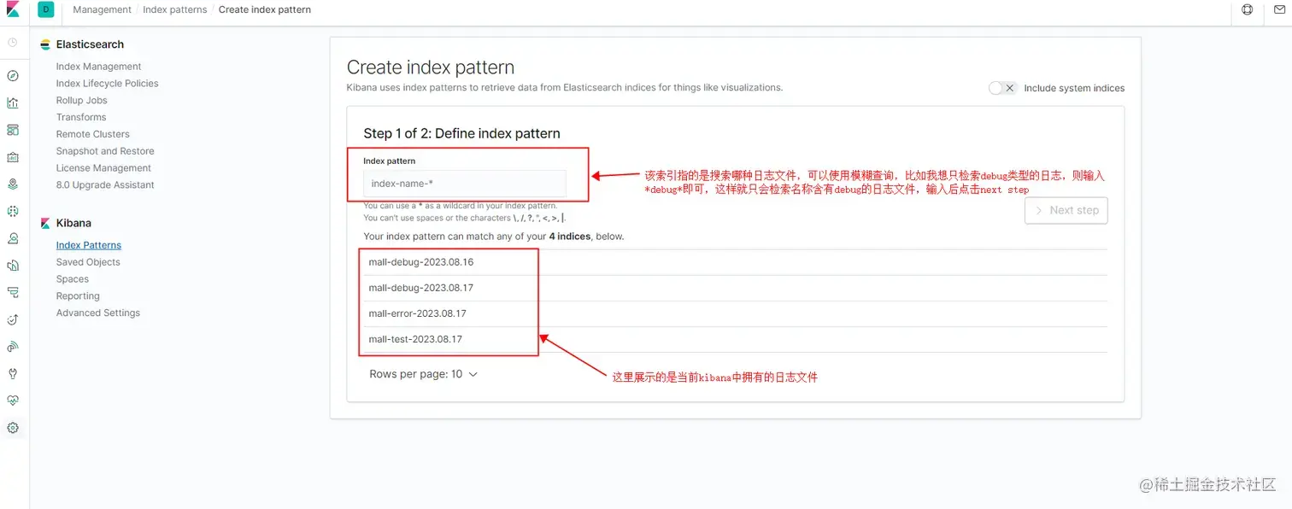The height and width of the screenshot is (509, 1292).
Task: Open Metrics icon in sidebar
Action: [x=13, y=238]
